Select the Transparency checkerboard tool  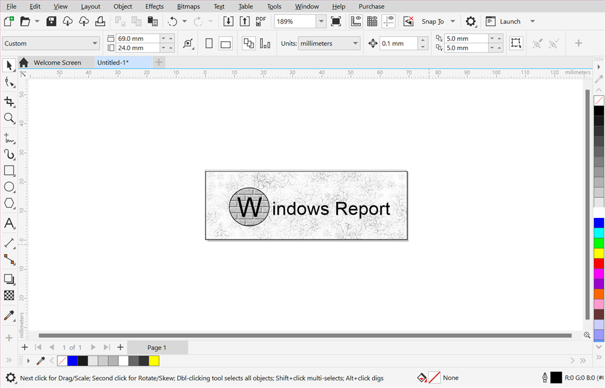(x=9, y=295)
